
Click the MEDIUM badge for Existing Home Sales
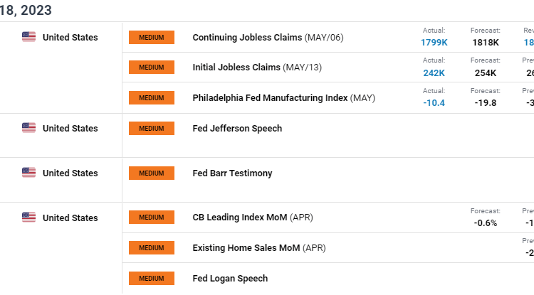pyautogui.click(x=151, y=247)
